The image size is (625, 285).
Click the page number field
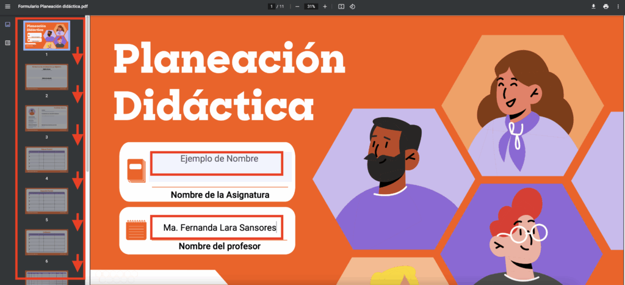tap(272, 6)
